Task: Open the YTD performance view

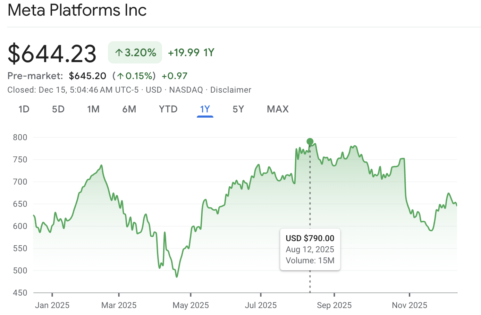Action: tap(168, 109)
